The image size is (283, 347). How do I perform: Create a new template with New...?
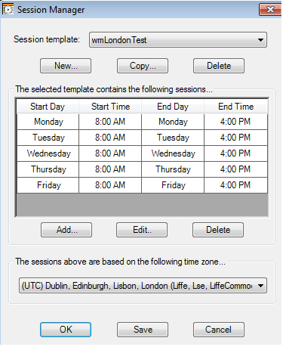(66, 66)
